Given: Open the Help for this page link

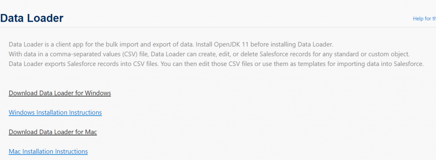Looking at the screenshot, I should tap(425, 19).
